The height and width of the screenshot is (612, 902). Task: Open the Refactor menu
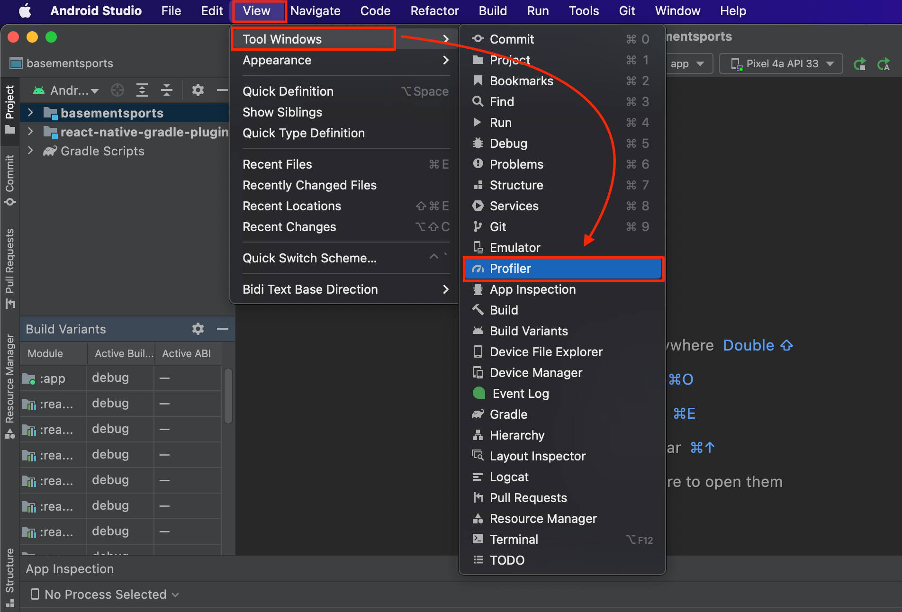pyautogui.click(x=434, y=10)
